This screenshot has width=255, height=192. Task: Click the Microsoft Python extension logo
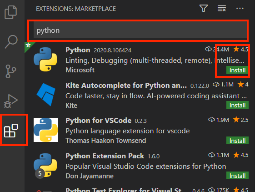(x=45, y=60)
